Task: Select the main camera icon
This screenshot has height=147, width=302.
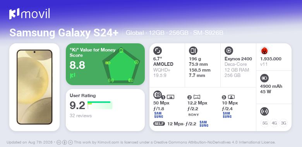Action: coord(158,94)
